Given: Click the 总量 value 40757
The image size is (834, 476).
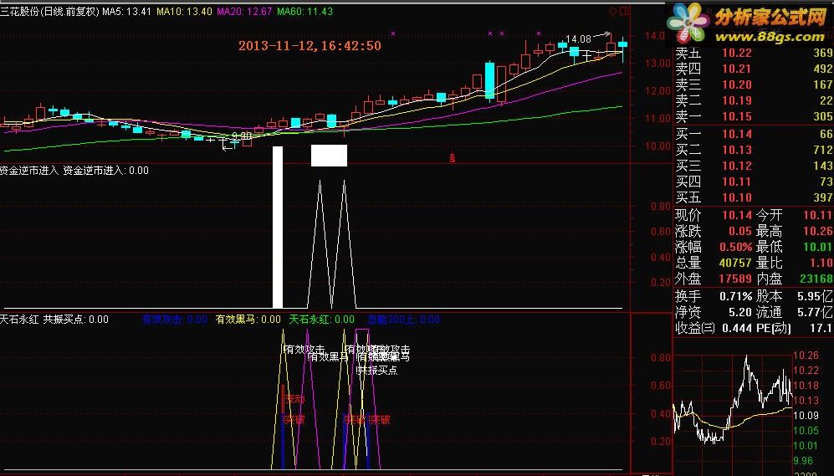Looking at the screenshot, I should click(735, 263).
